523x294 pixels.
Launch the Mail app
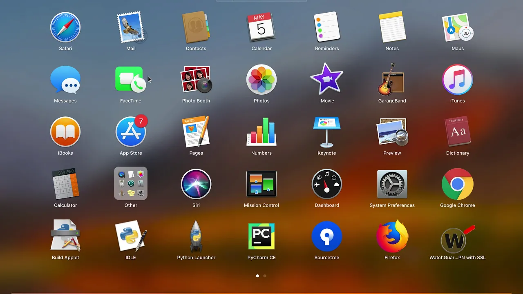[131, 27]
